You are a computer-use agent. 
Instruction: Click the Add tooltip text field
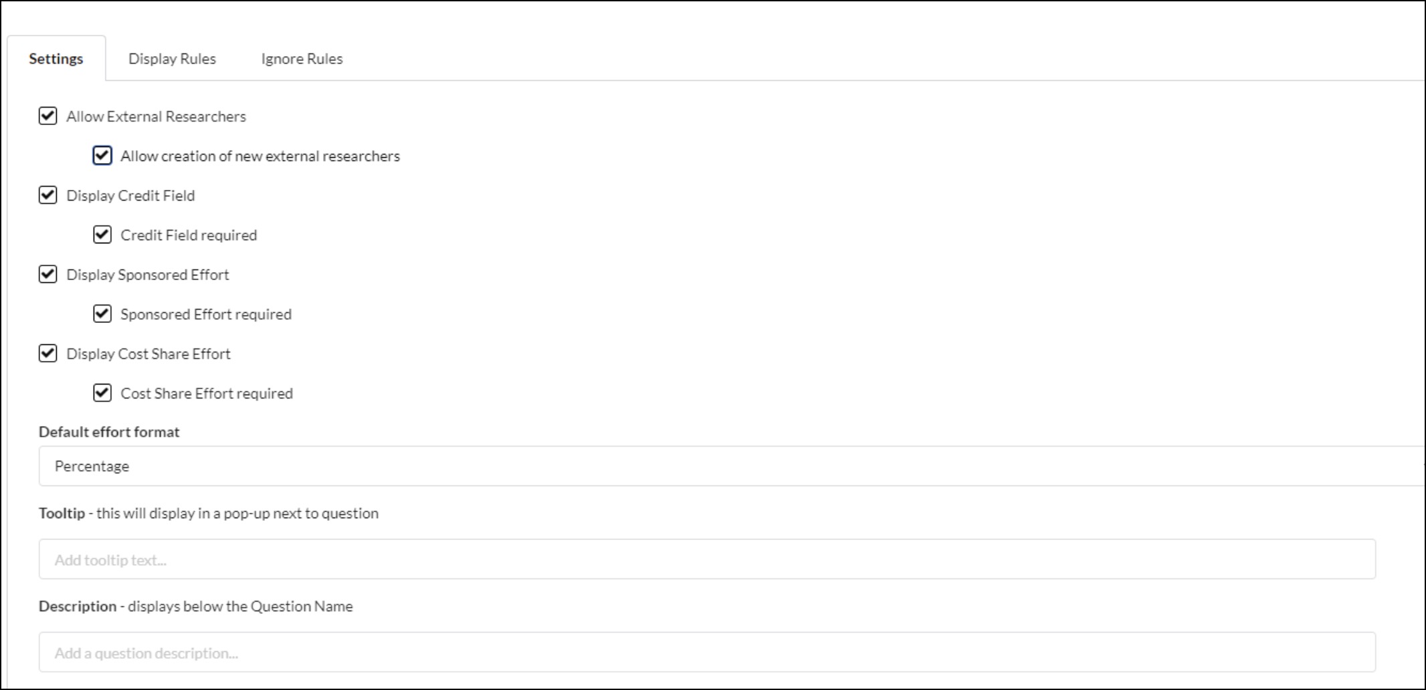707,559
